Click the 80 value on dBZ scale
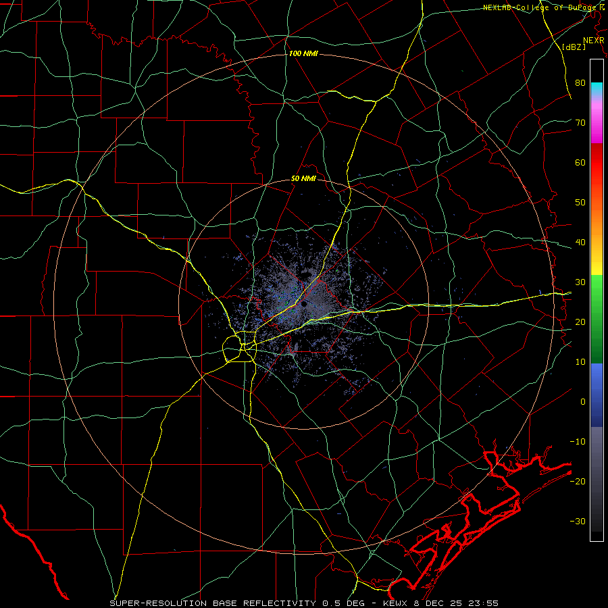The image size is (608, 608). 580,83
